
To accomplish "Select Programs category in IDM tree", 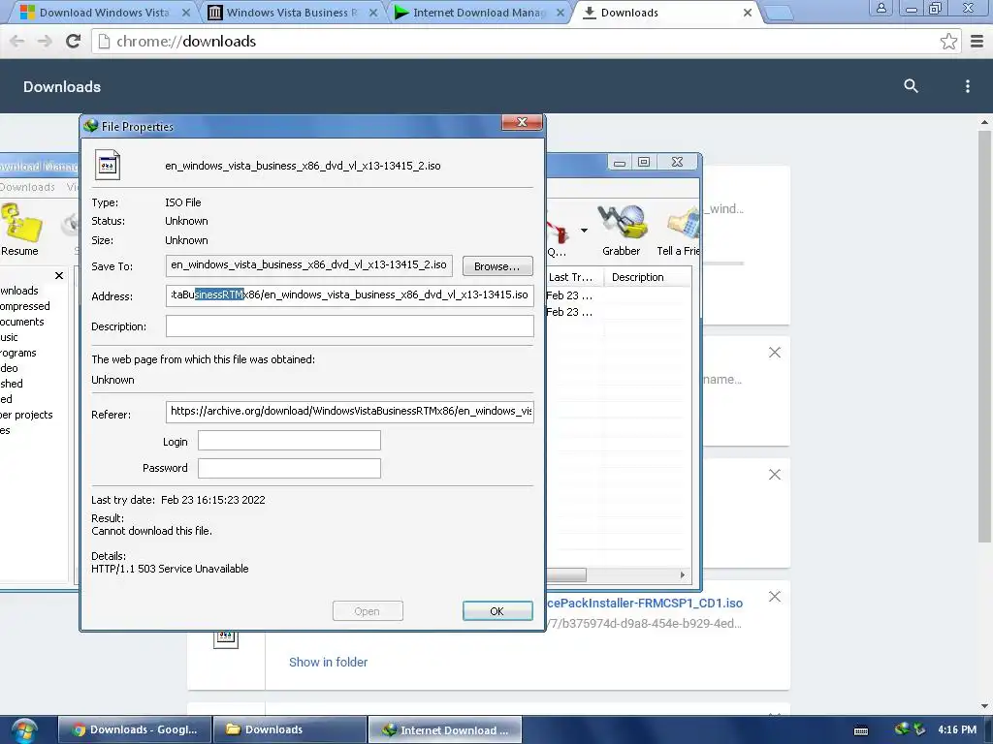I will (18, 353).
